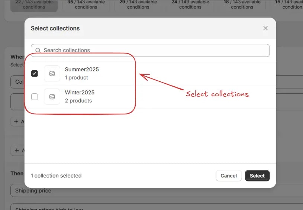The width and height of the screenshot is (303, 210).
Task: Open the Shipping price dropdown
Action: pyautogui.click(x=157, y=191)
